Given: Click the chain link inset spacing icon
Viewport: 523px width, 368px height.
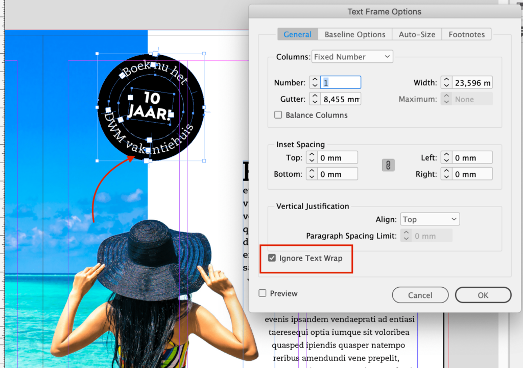Looking at the screenshot, I should pos(388,166).
